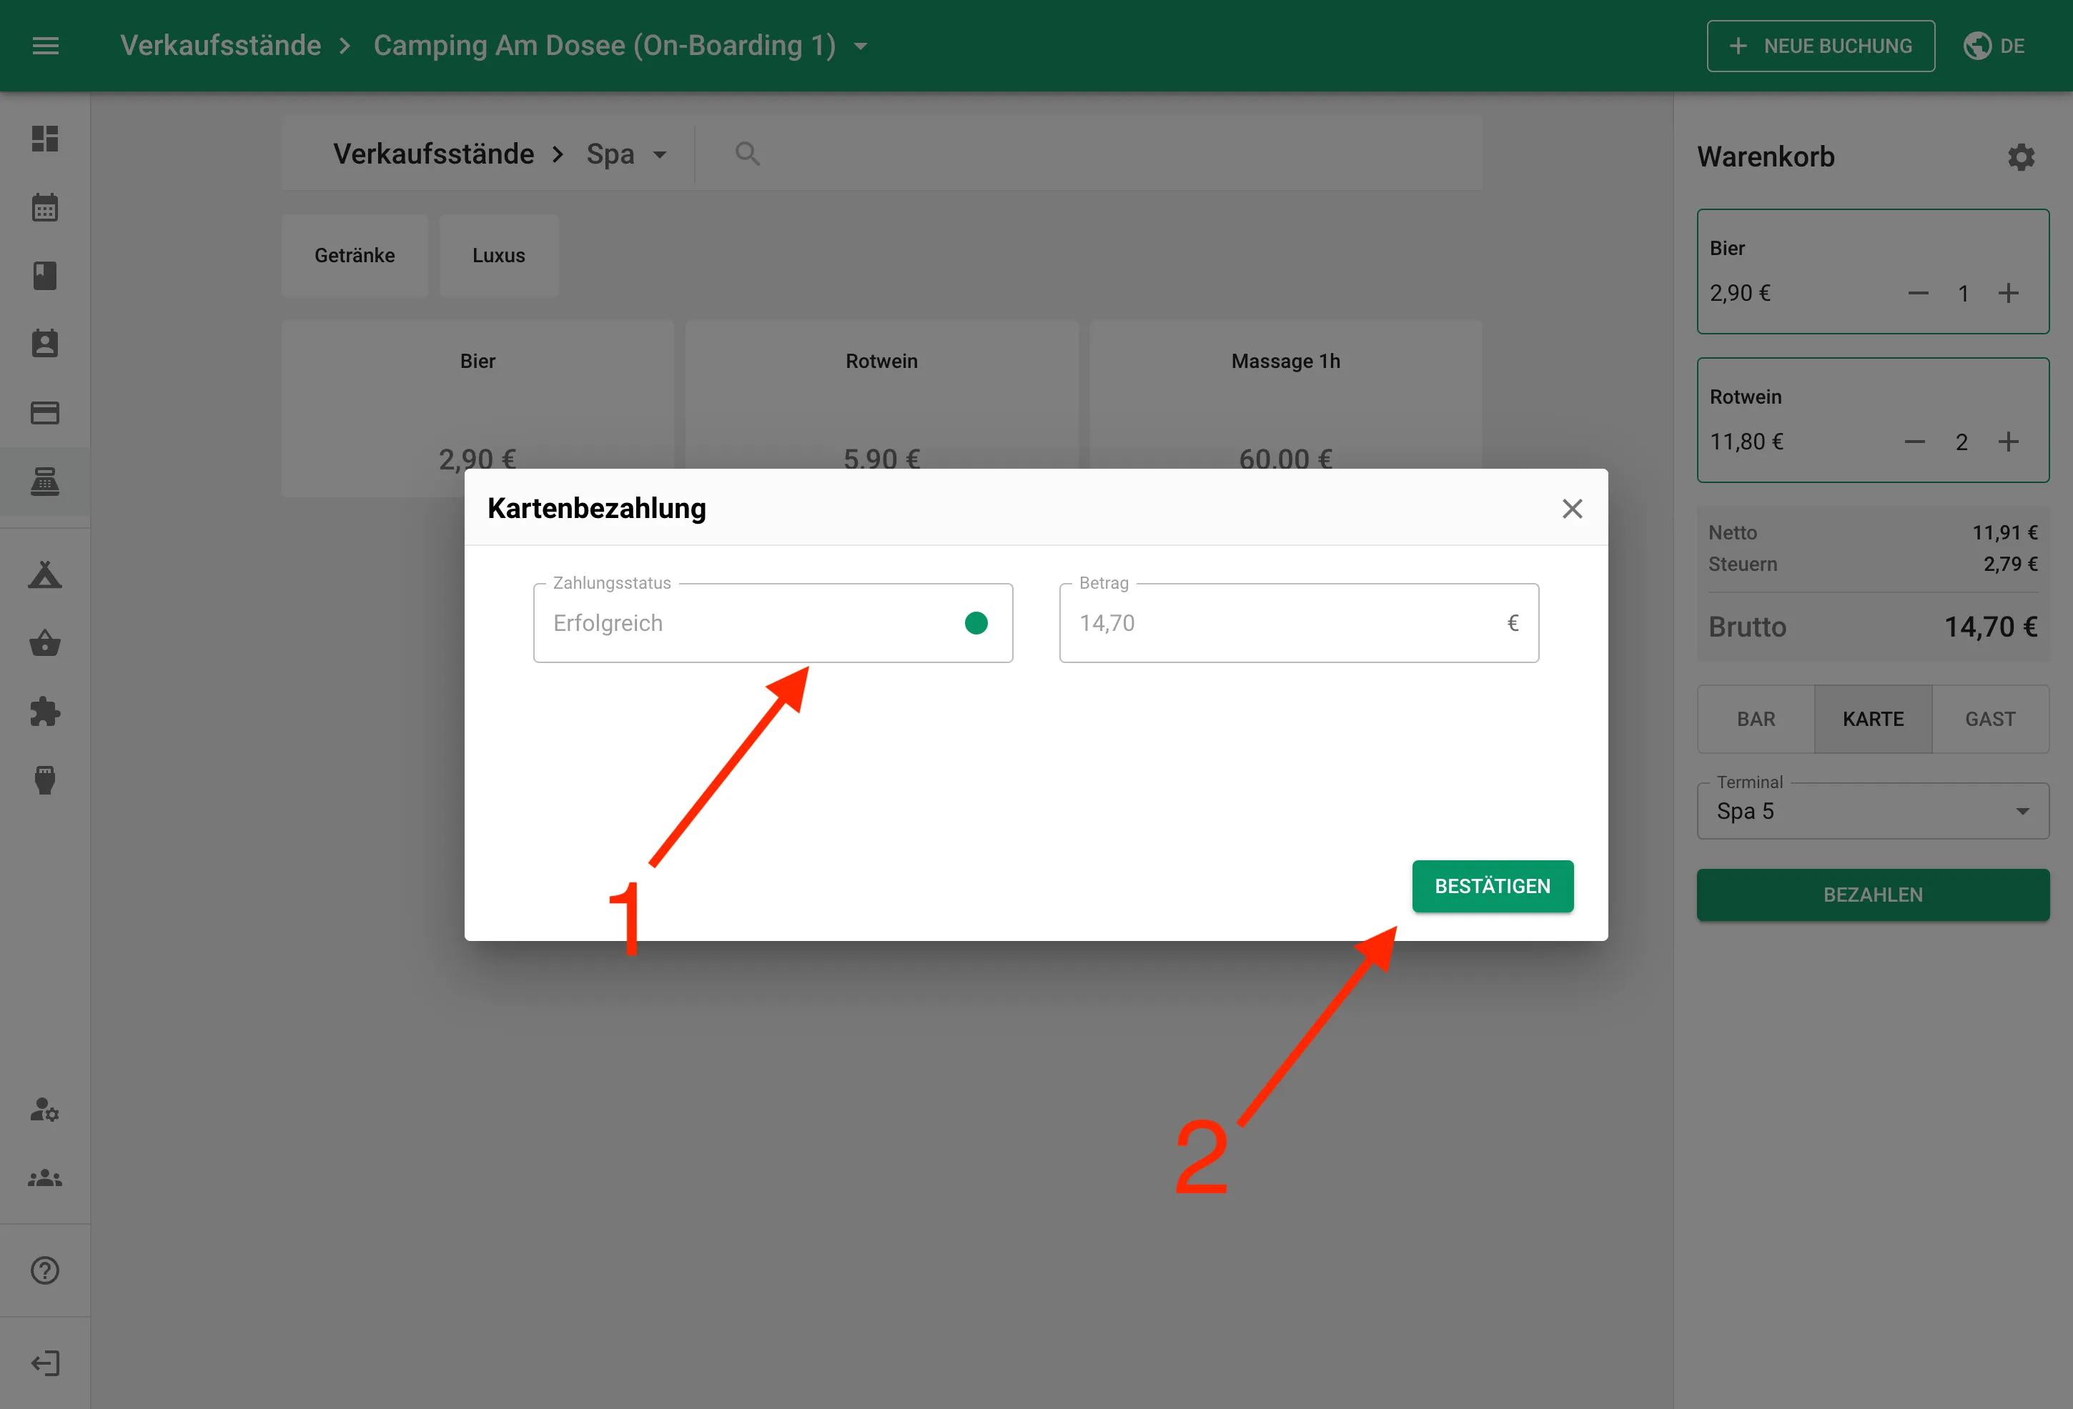Select KARTE payment method
Viewport: 2073px width, 1409px height.
pos(1873,719)
